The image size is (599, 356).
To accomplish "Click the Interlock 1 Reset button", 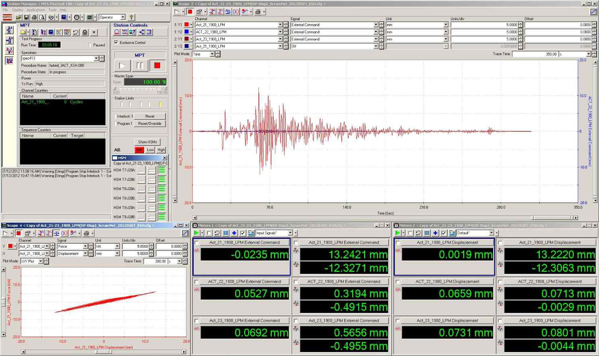I will pyautogui.click(x=150, y=116).
